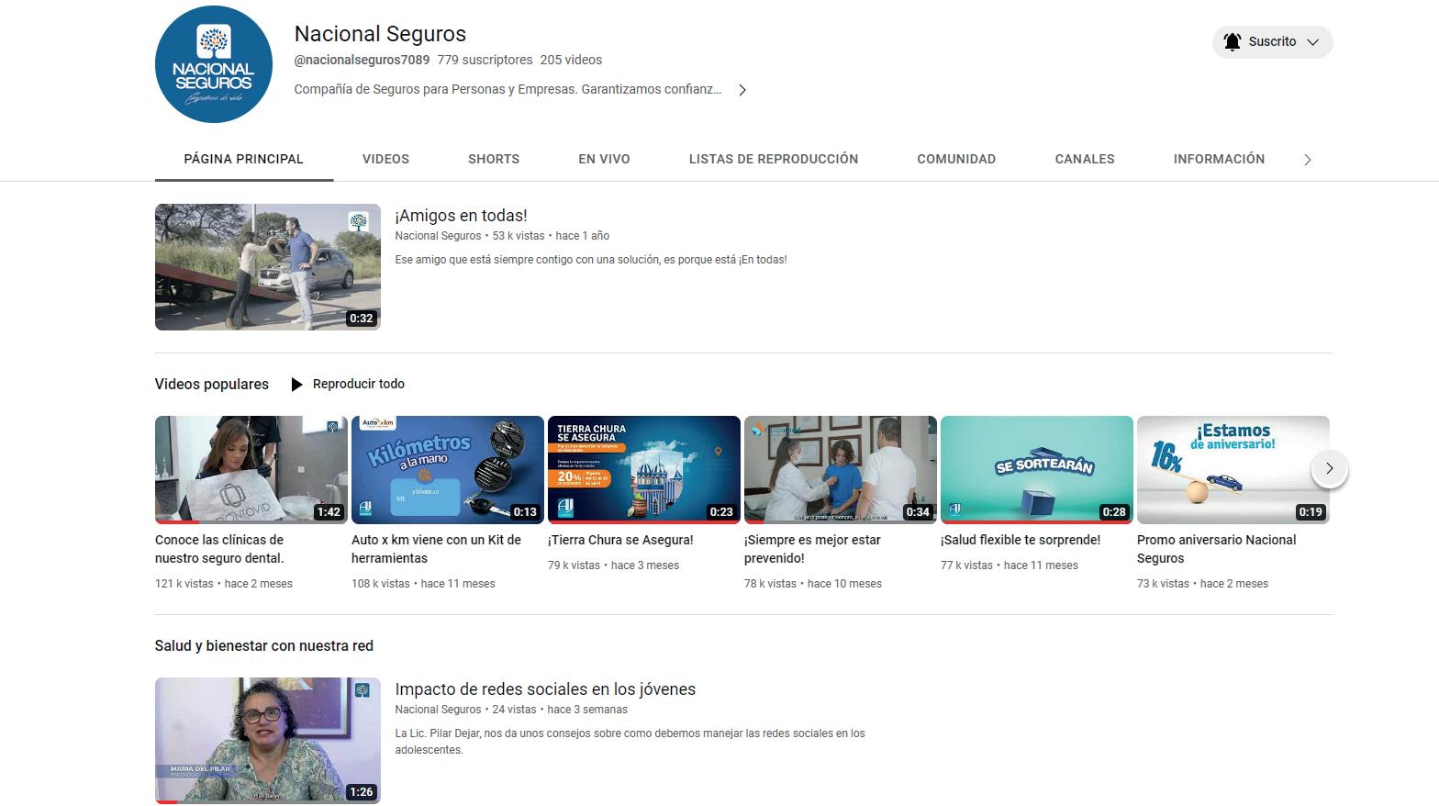Click title Impacto de redes sociales en los jóvenes

545,689
